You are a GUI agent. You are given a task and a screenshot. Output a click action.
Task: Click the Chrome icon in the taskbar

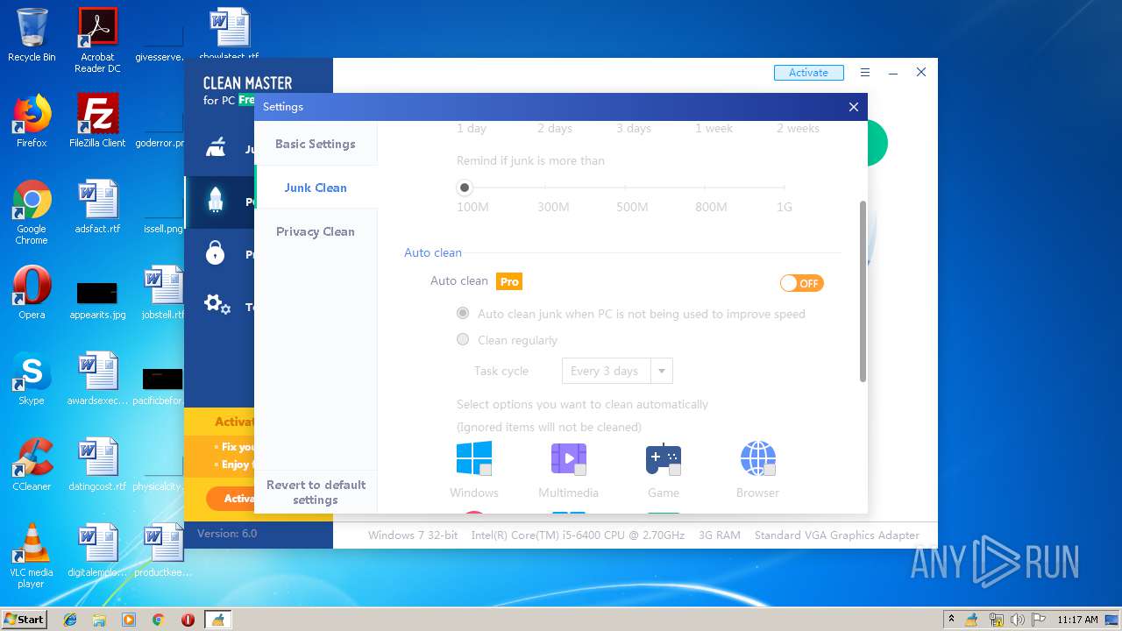[158, 620]
